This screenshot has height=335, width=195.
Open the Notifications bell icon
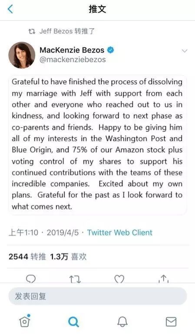[x=122, y=322]
